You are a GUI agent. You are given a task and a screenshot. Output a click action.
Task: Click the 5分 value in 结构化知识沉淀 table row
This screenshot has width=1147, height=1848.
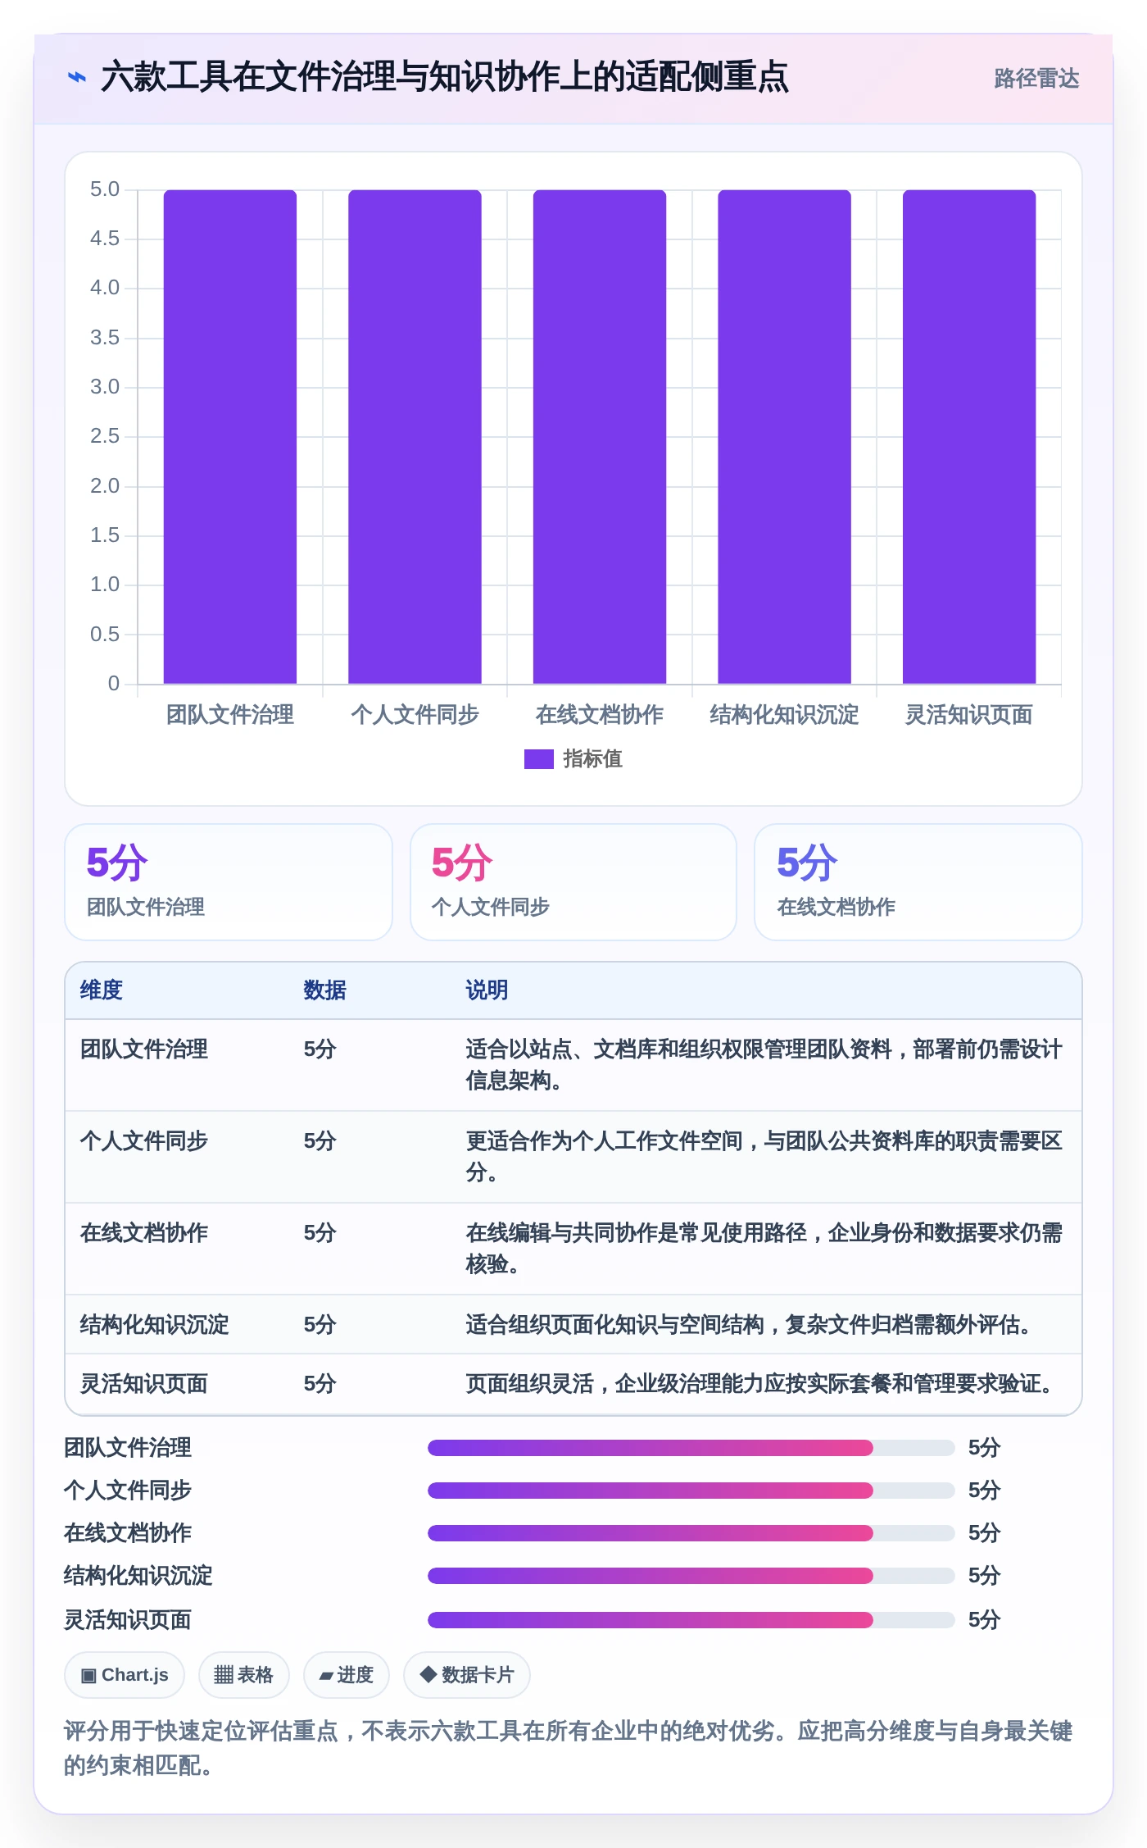click(x=320, y=1325)
